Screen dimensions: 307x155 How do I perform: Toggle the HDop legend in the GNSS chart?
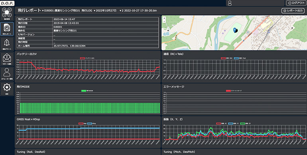[x=92, y=124]
